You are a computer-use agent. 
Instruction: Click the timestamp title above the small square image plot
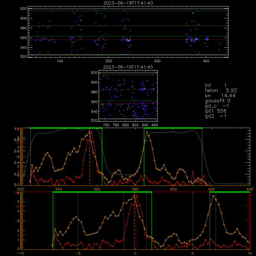click(x=128, y=67)
